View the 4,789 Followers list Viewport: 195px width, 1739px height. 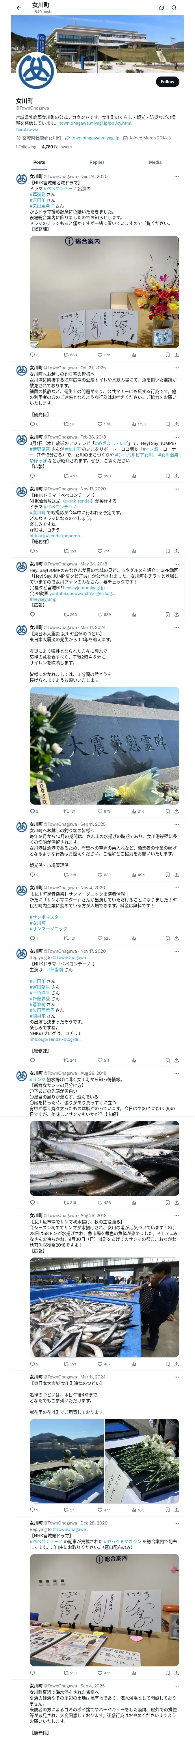pos(57,146)
